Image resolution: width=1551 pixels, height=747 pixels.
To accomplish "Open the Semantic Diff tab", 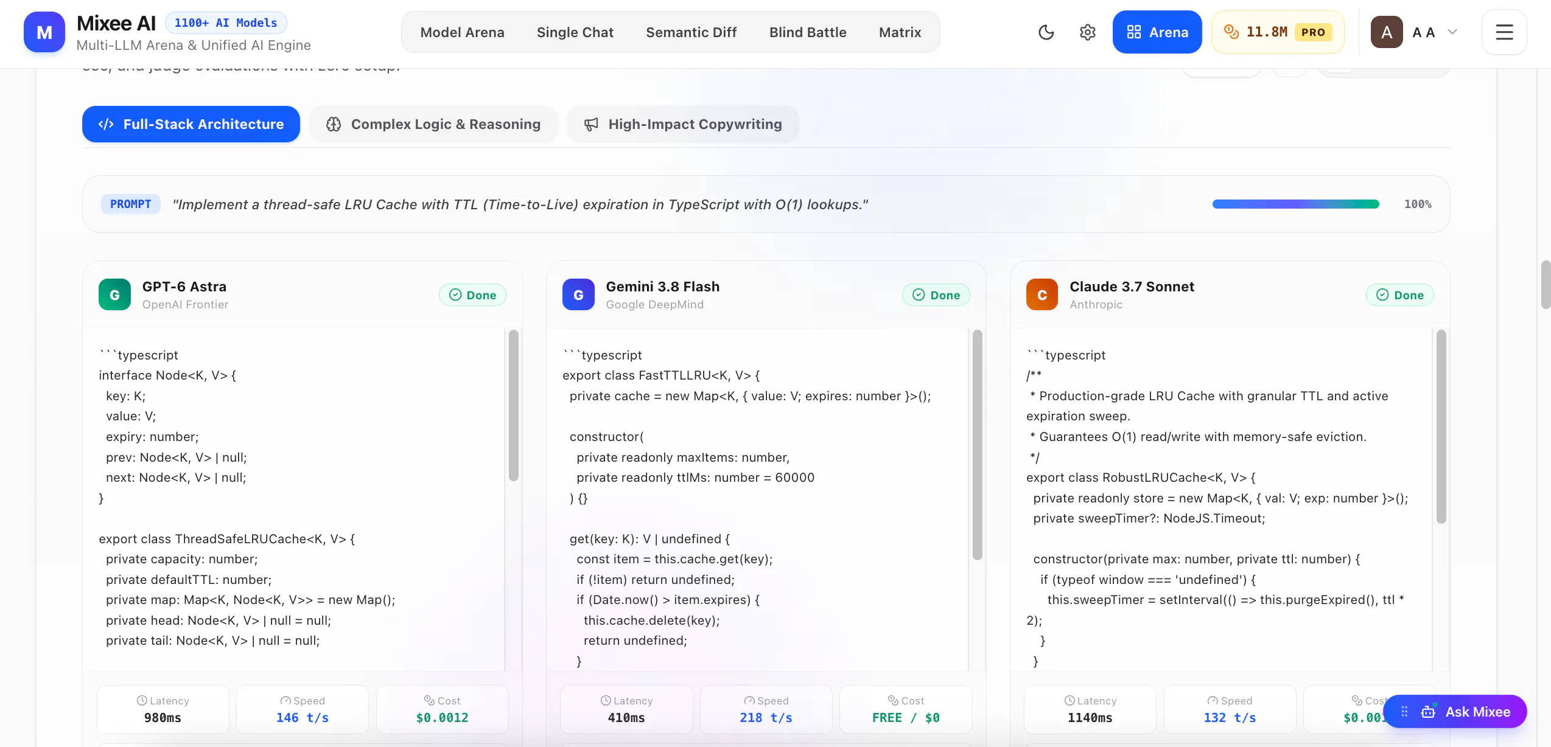I will coord(691,32).
